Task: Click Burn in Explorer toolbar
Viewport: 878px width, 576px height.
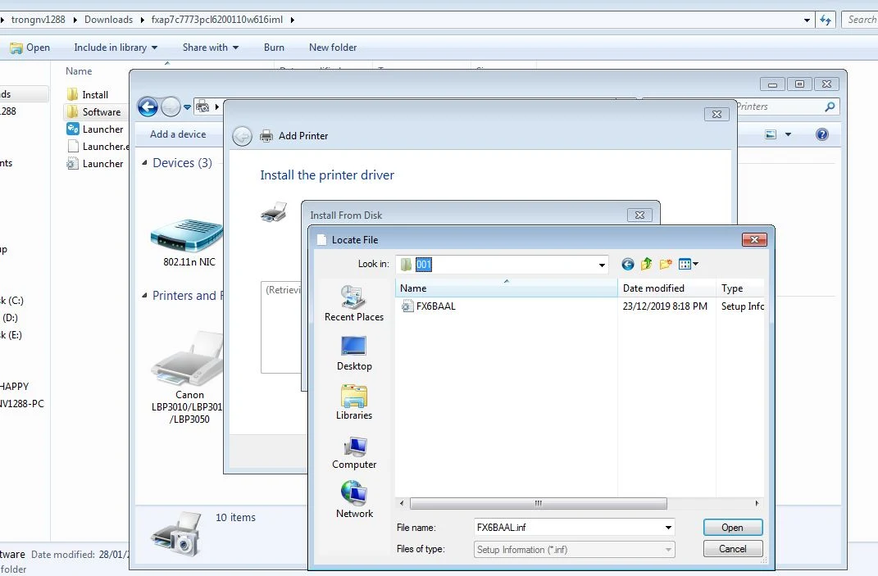Action: [x=274, y=48]
